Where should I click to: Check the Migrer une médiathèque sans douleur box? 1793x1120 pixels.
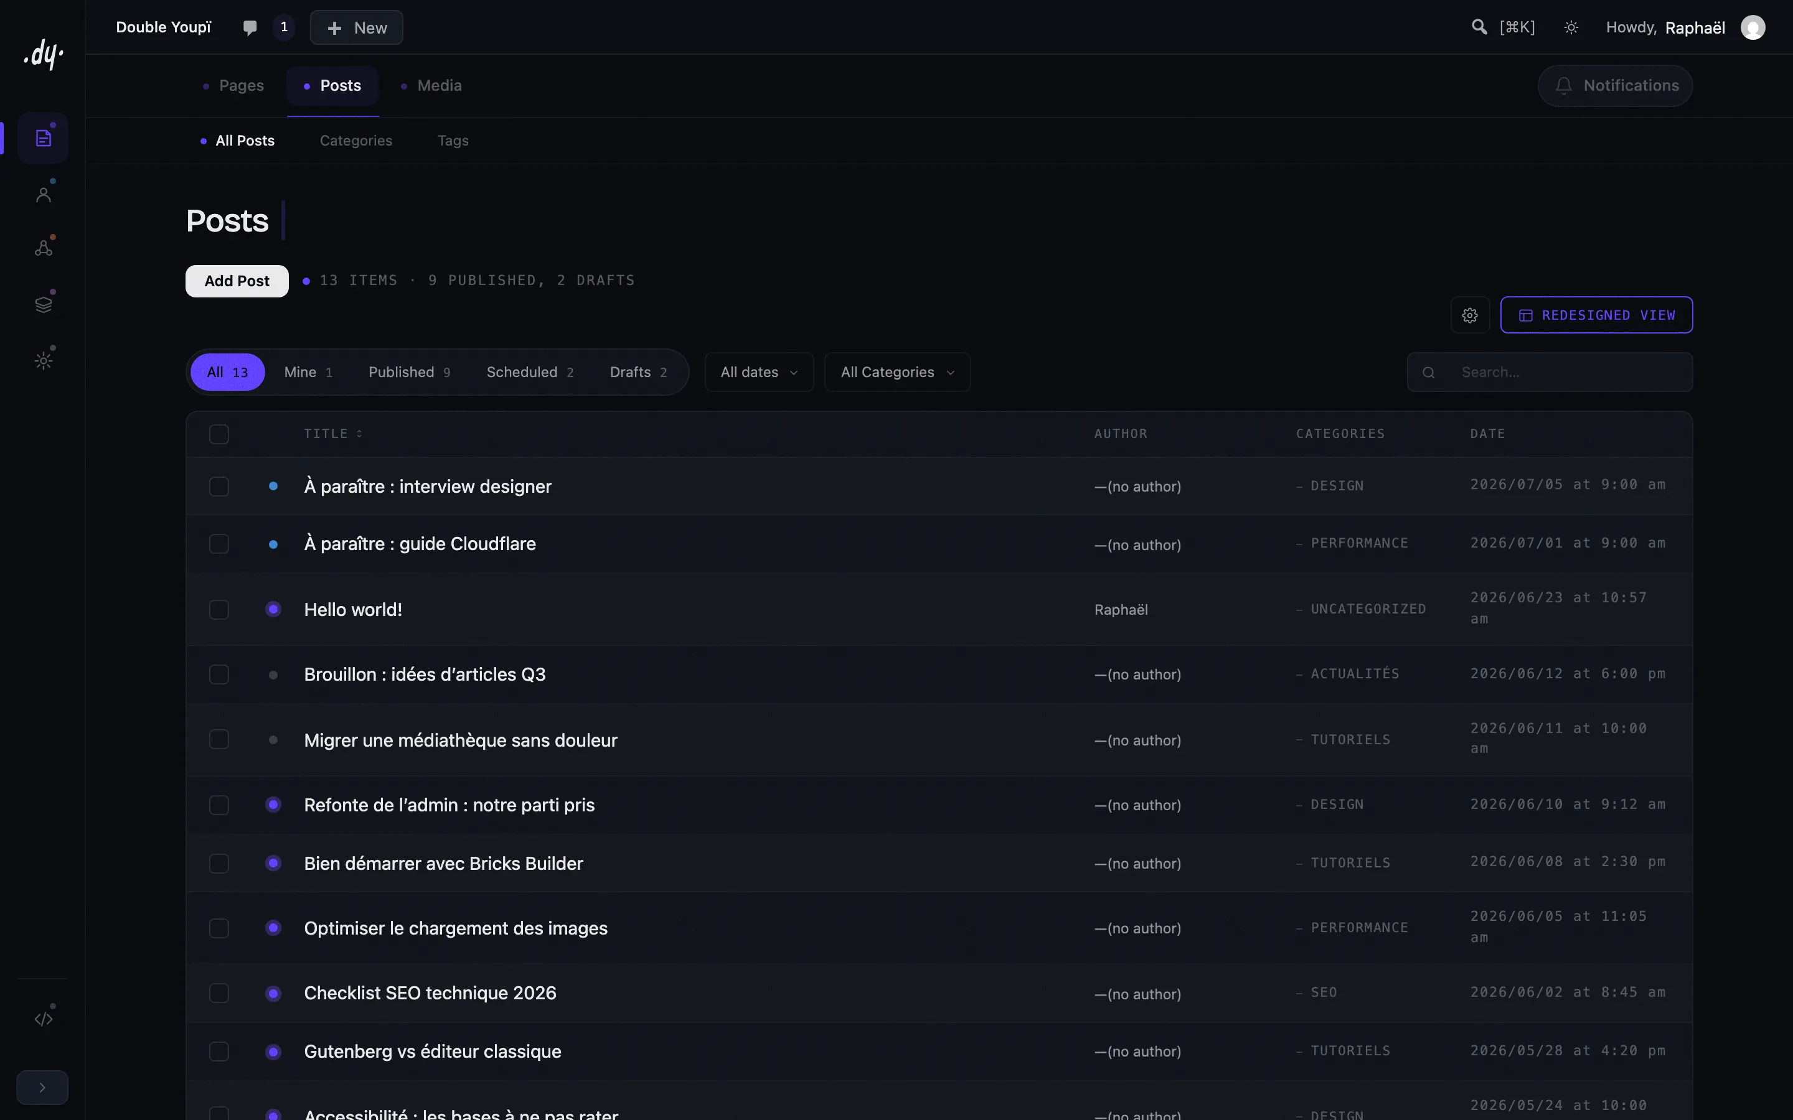pyautogui.click(x=219, y=739)
